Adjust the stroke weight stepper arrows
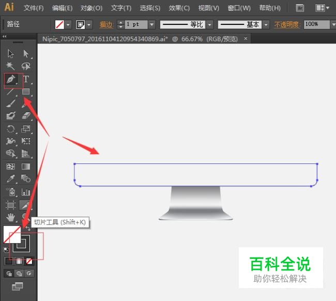This screenshot has height=301, width=336. [x=121, y=24]
